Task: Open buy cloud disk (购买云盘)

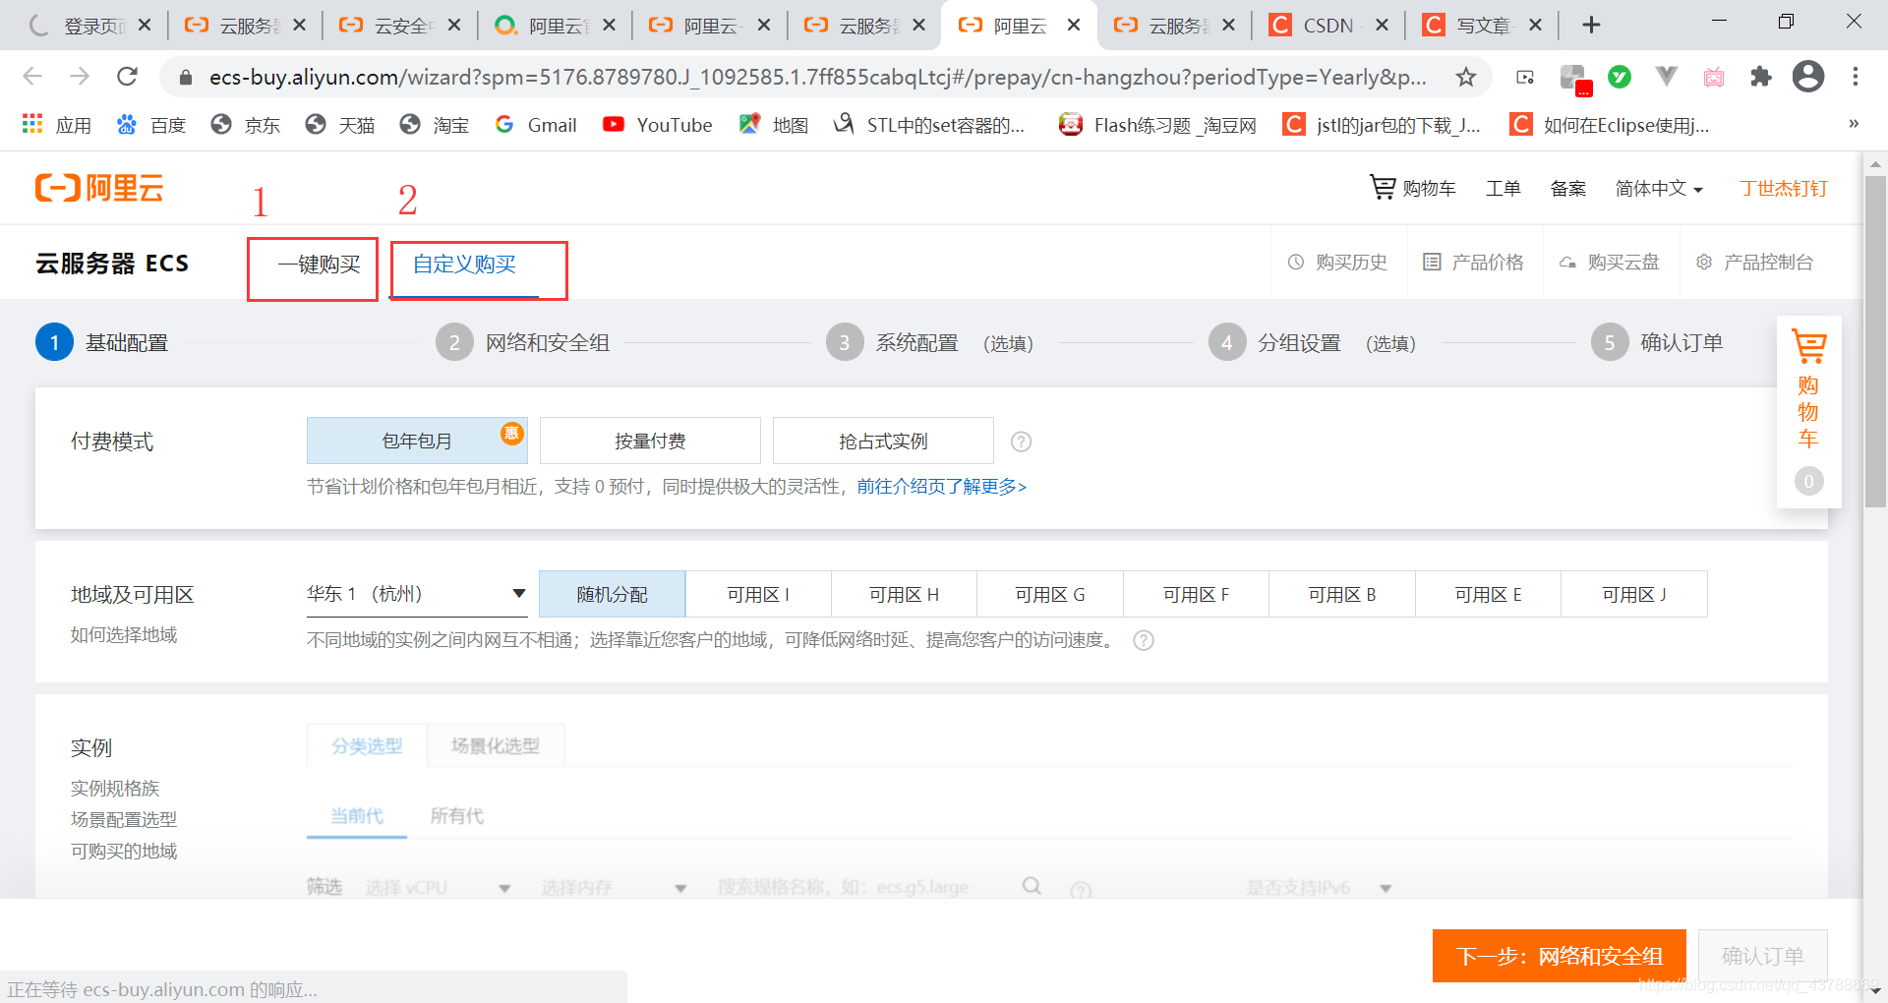Action: 1609,263
